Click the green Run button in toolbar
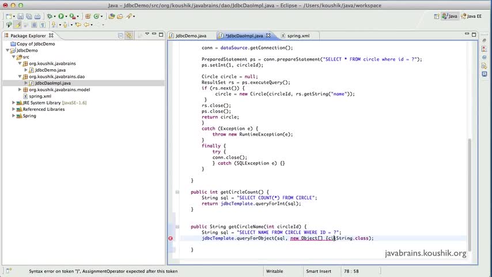The width and height of the screenshot is (492, 277). [x=61, y=16]
